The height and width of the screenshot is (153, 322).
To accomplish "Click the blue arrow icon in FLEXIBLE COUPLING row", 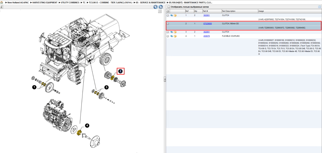I will click(172, 36).
